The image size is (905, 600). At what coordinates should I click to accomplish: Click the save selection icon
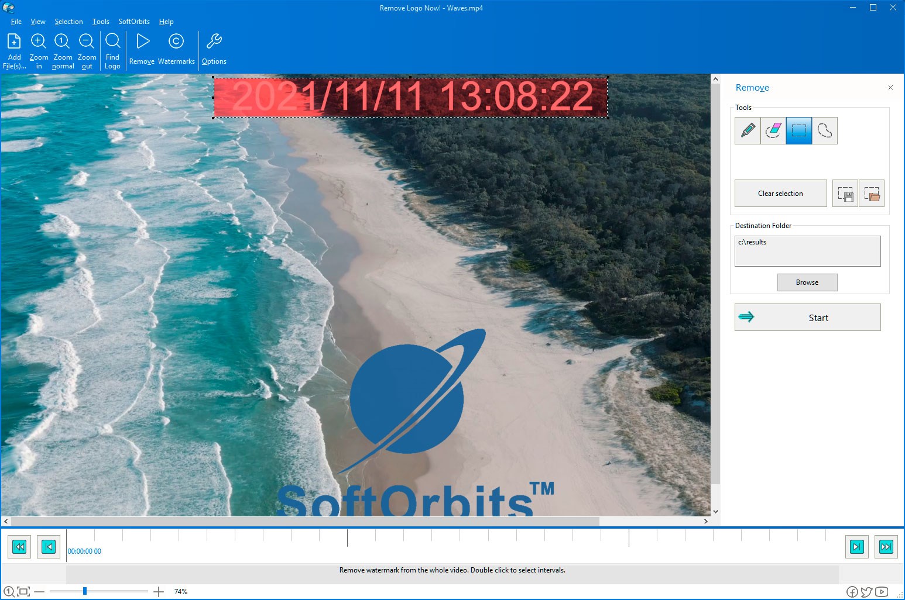pos(845,194)
